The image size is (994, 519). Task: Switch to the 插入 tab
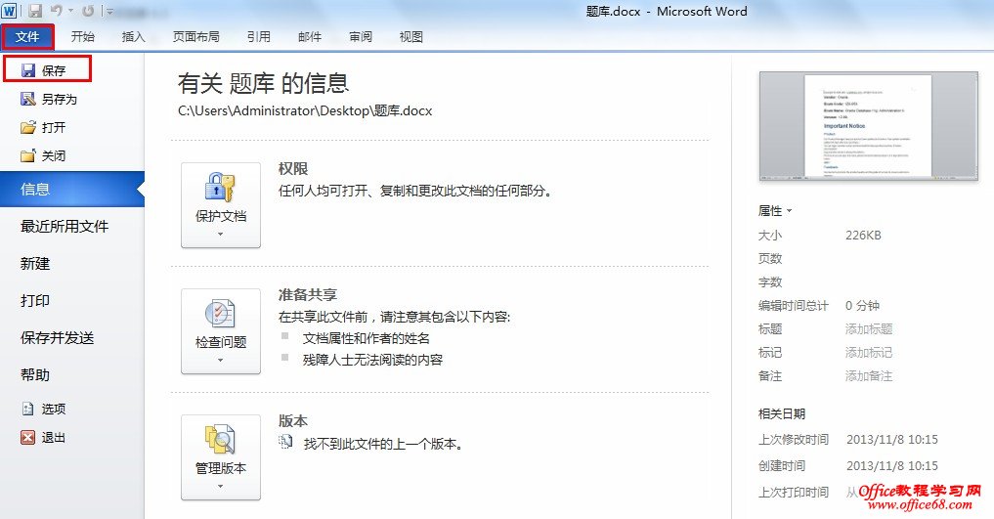coord(133,37)
